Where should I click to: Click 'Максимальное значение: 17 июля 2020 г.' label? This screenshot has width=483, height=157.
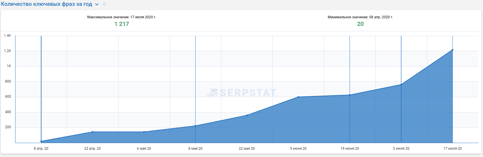click(121, 17)
